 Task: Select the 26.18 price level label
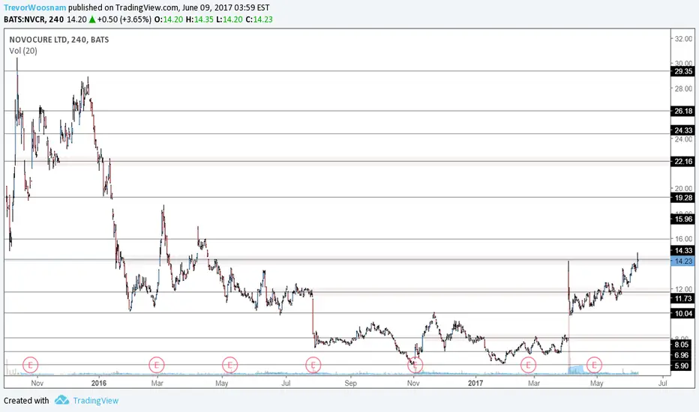[683, 111]
